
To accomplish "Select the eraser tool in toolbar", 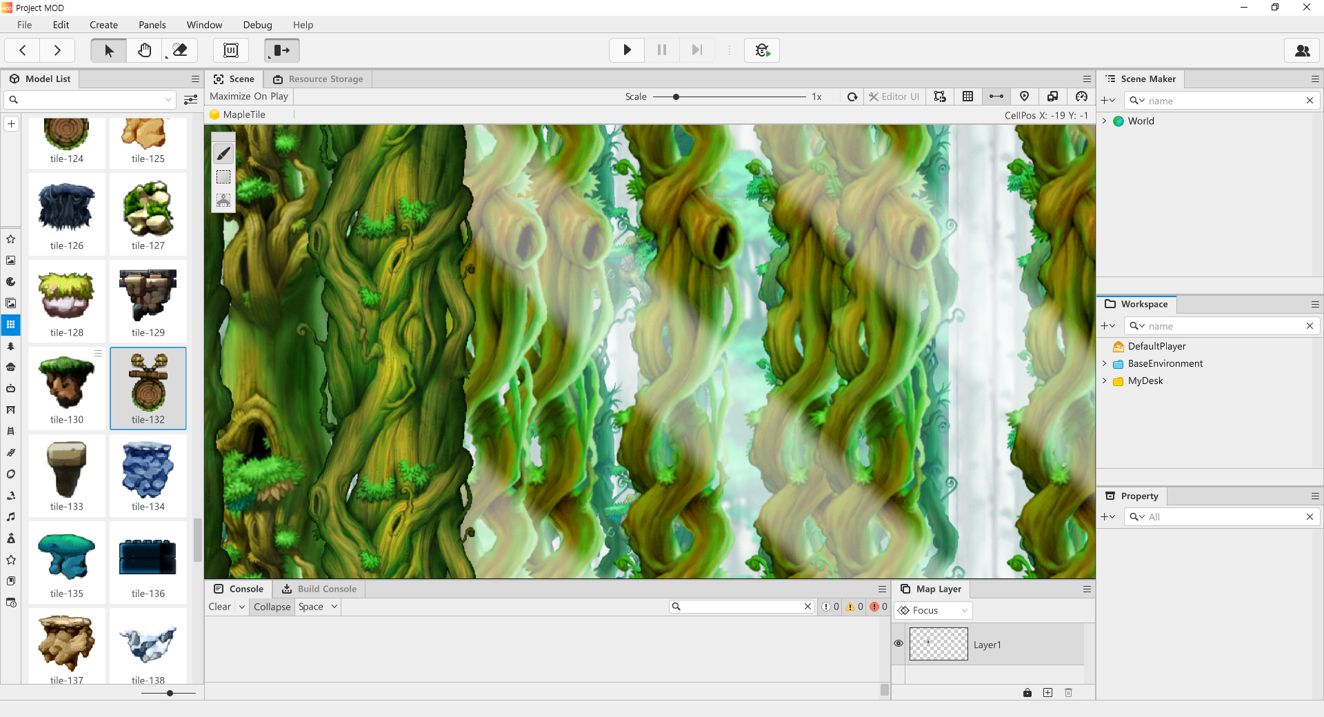I will (x=180, y=50).
